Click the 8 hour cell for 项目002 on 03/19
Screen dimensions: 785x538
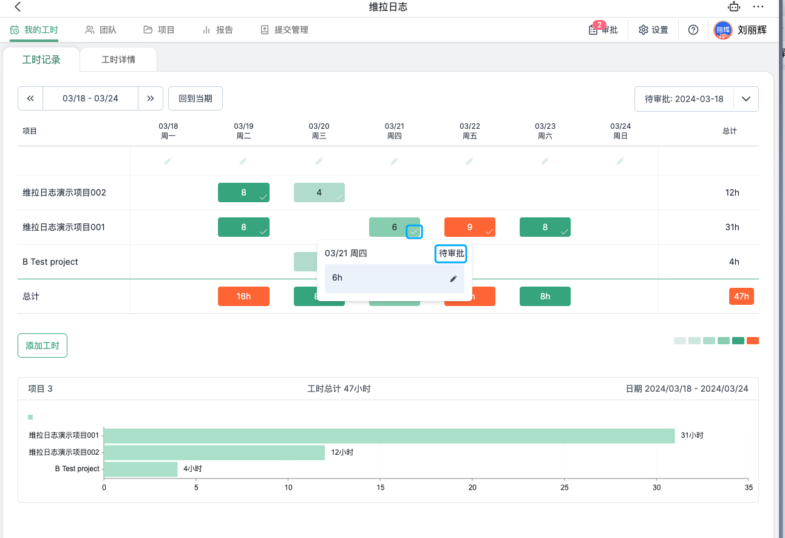click(x=243, y=192)
